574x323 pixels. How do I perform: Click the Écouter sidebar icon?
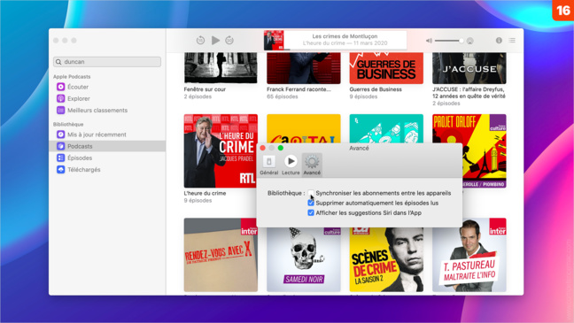[x=61, y=87]
